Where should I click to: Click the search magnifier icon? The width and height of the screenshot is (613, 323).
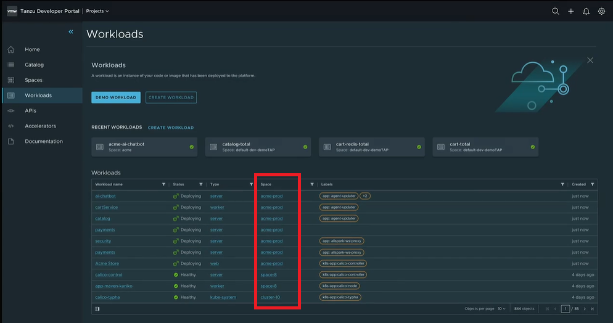556,11
